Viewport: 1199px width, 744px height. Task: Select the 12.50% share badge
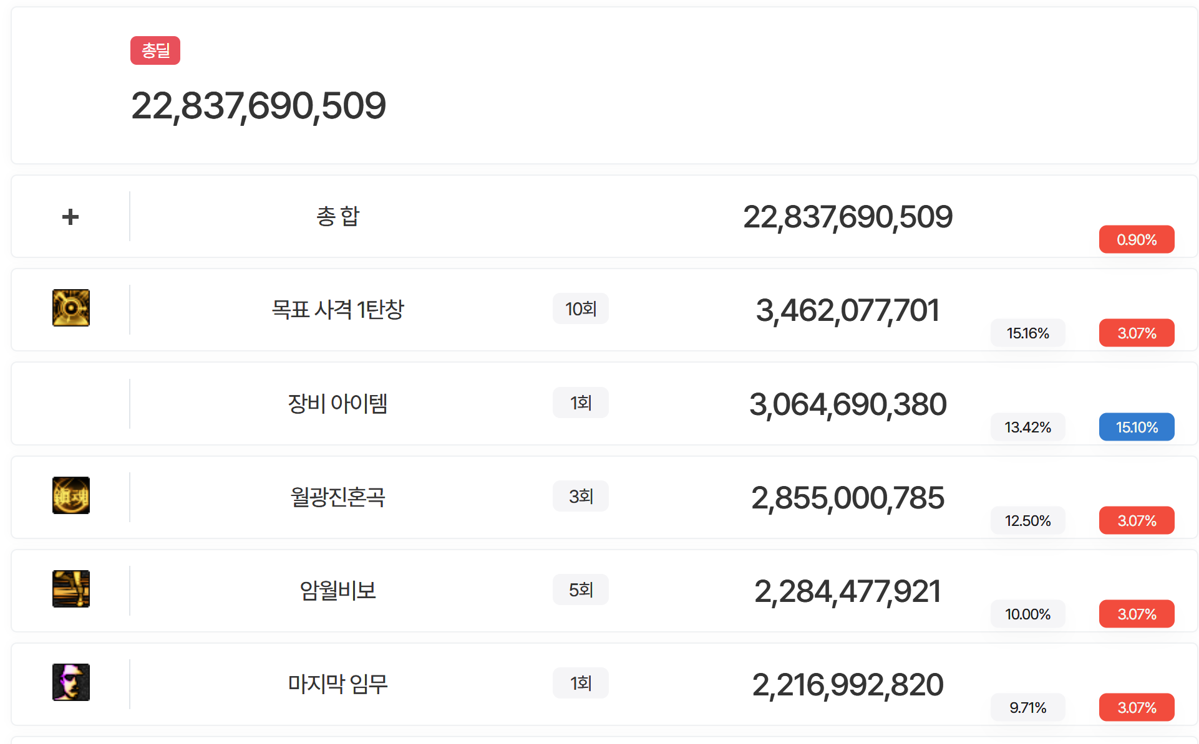point(1028,521)
